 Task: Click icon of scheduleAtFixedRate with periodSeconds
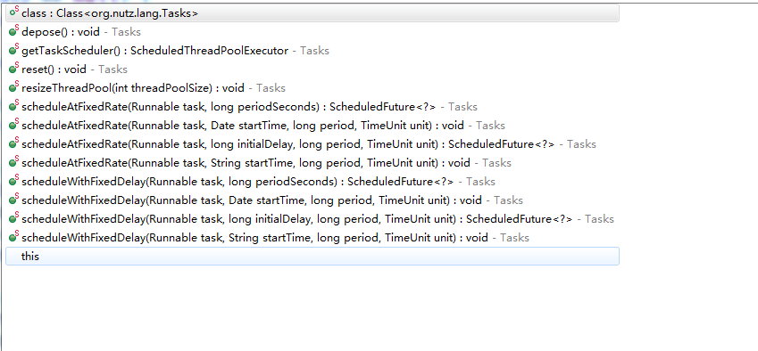coord(14,106)
